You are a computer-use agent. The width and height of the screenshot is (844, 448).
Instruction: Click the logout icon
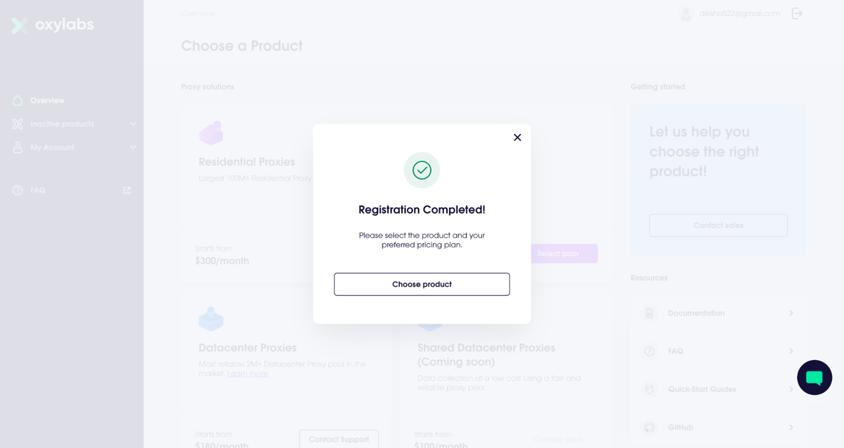pos(797,14)
